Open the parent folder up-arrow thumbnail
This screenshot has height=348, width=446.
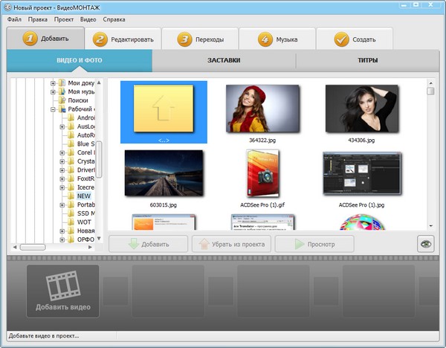point(163,109)
